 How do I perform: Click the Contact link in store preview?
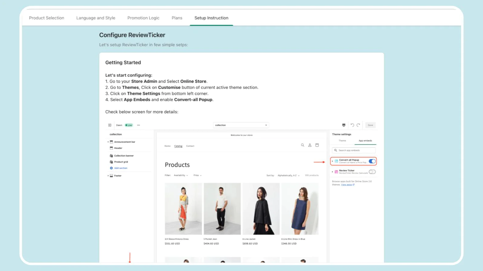point(190,146)
